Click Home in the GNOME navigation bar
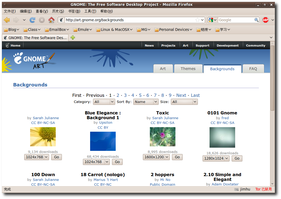281x199 pixels. click(x=13, y=45)
